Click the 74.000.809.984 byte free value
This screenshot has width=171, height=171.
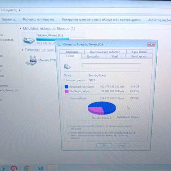113,91
